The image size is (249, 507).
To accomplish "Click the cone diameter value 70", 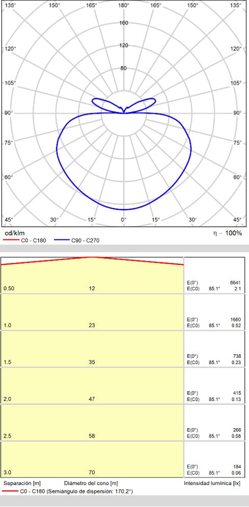I will click(x=92, y=472).
